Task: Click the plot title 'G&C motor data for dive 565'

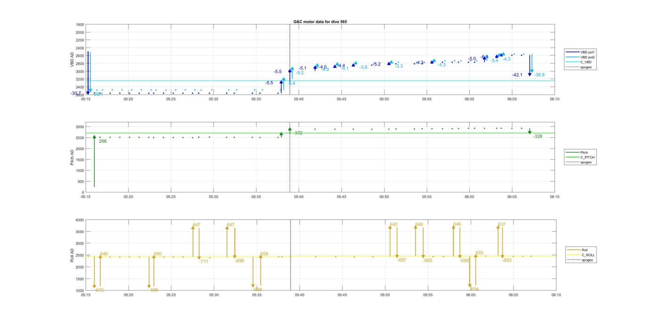Action: [x=320, y=22]
